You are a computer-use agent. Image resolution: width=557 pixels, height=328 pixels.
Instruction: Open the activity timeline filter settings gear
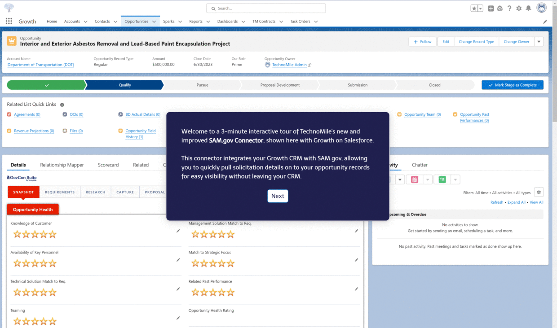point(539,192)
